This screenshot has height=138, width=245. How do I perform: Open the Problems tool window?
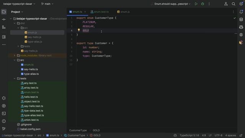tap(4, 121)
